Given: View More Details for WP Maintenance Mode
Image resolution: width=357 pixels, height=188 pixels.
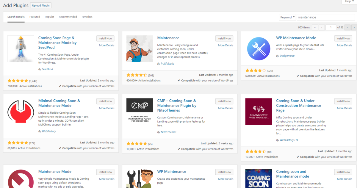Looking at the screenshot, I should 345,45.
